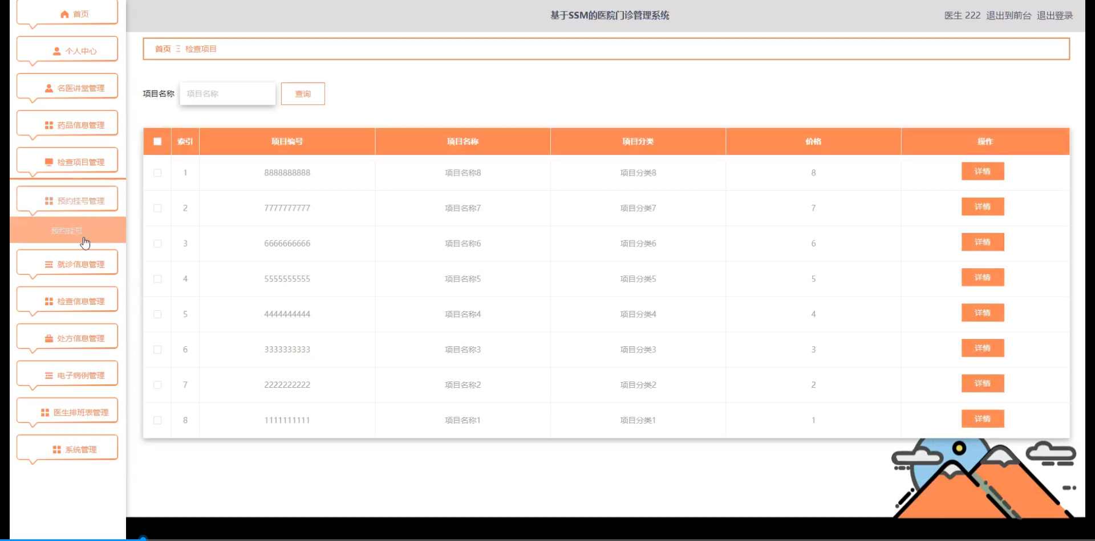Click cell text 项目分类3

click(x=638, y=349)
